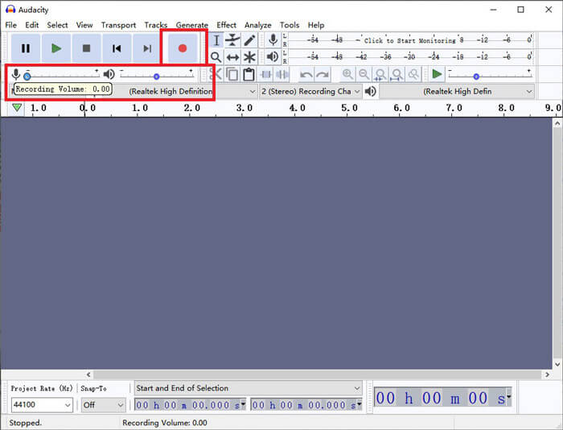
Task: Click the mixer toolbar speaker icon
Action: pos(109,74)
